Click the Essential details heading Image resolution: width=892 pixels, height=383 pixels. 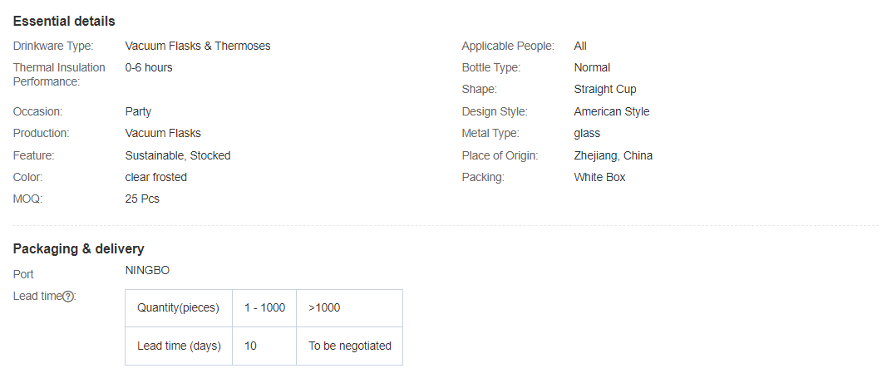point(64,21)
